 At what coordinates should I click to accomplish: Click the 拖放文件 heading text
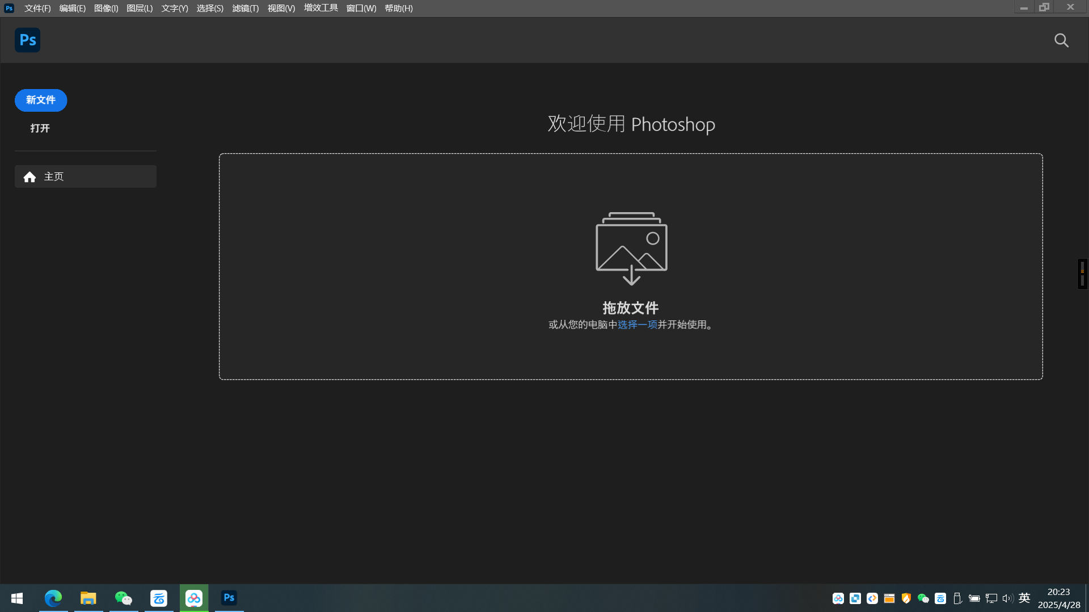[631, 308]
